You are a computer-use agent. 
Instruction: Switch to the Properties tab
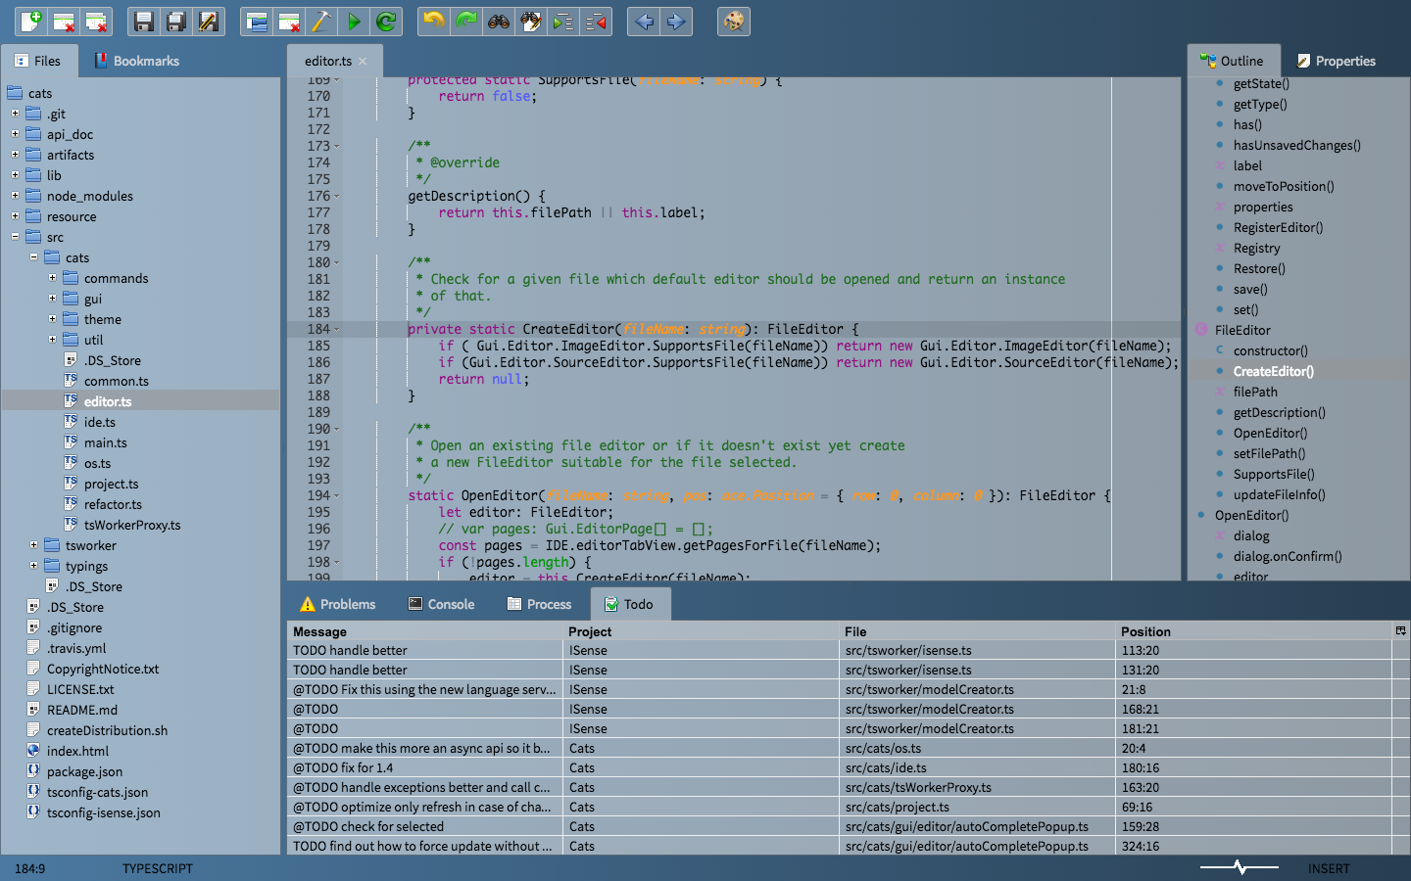point(1337,61)
